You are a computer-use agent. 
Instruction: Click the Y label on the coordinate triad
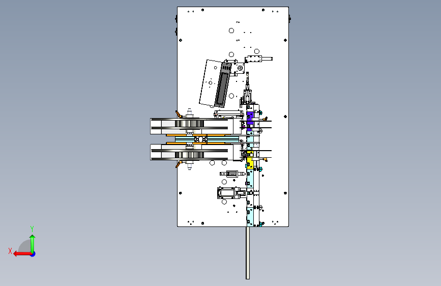pos(32,228)
